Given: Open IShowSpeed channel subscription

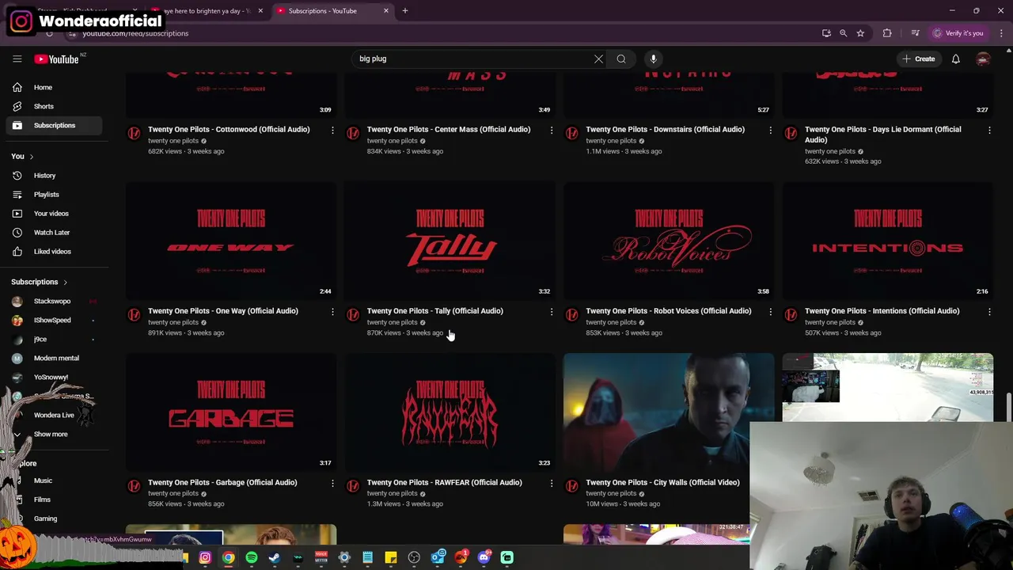Looking at the screenshot, I should coord(54,321).
